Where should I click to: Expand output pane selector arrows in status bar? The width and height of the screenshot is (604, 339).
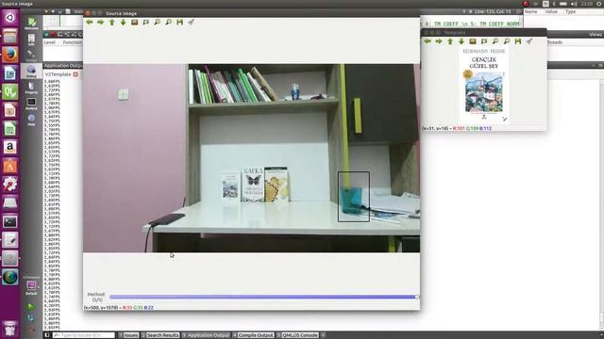pyautogui.click(x=323, y=335)
